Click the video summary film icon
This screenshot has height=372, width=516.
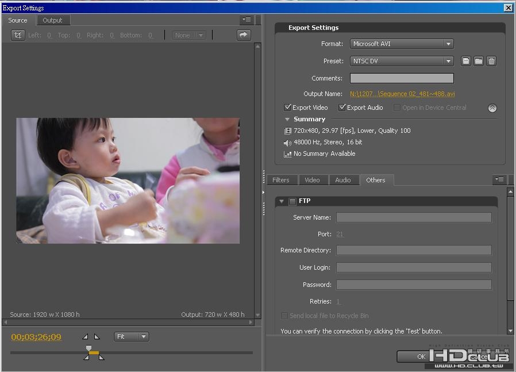coord(288,131)
